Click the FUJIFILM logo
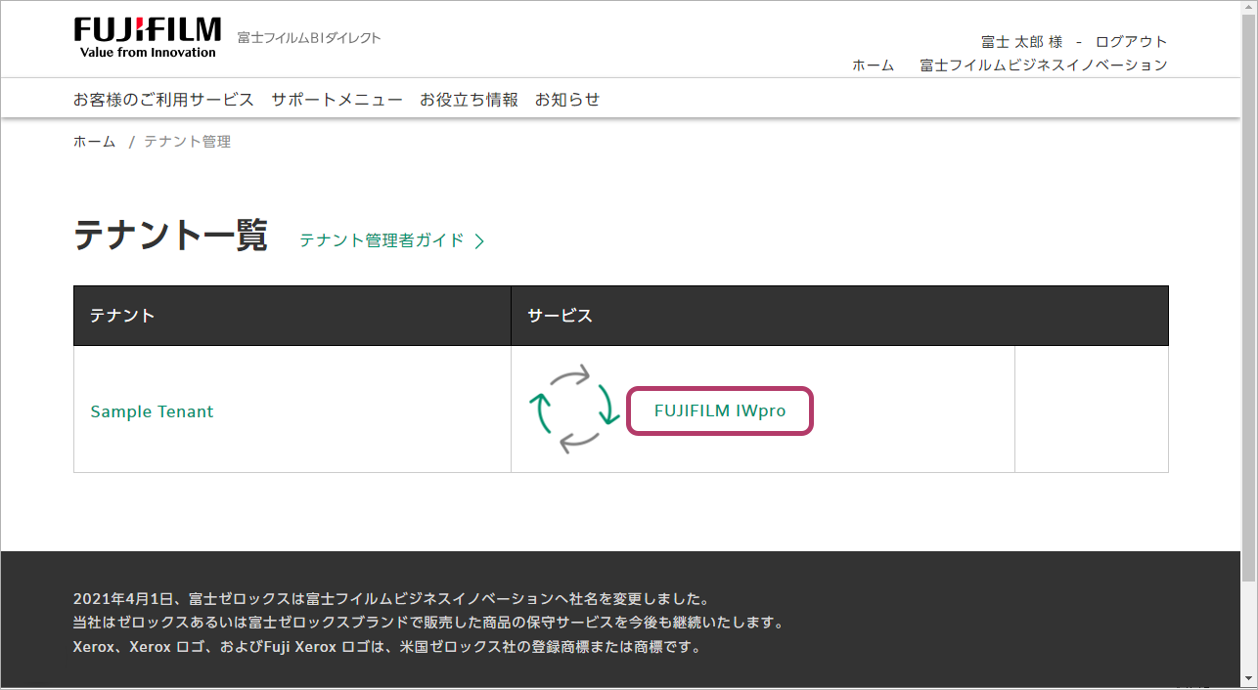This screenshot has width=1258, height=690. coord(147,38)
